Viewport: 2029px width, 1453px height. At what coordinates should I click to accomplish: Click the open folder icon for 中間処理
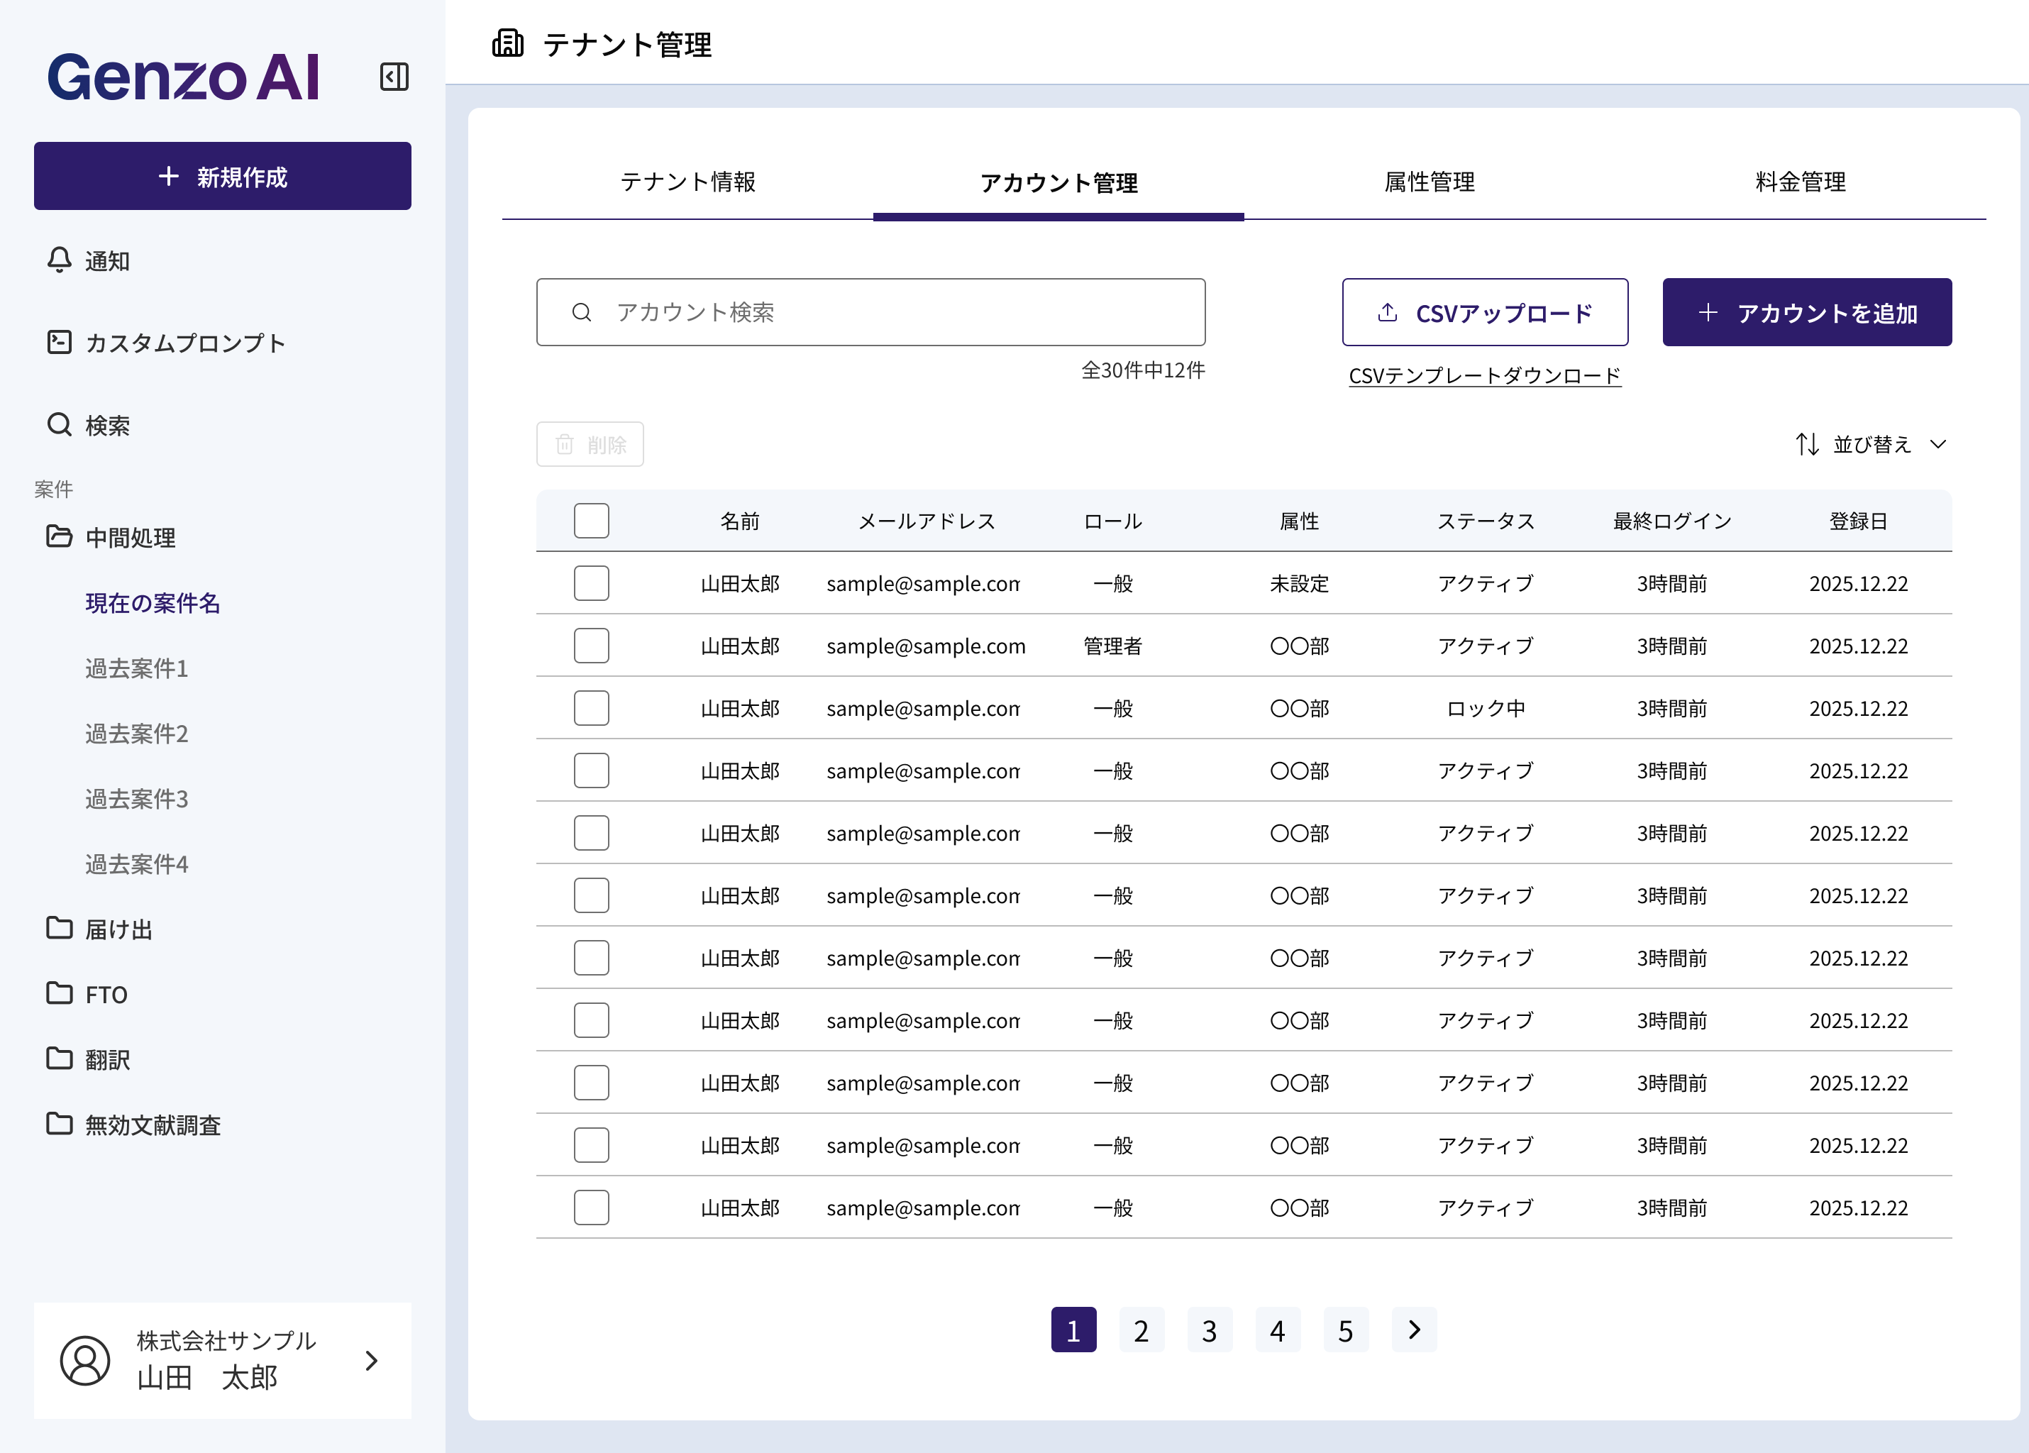(x=59, y=536)
